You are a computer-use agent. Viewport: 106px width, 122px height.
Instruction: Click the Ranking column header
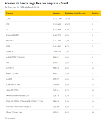[95, 13]
